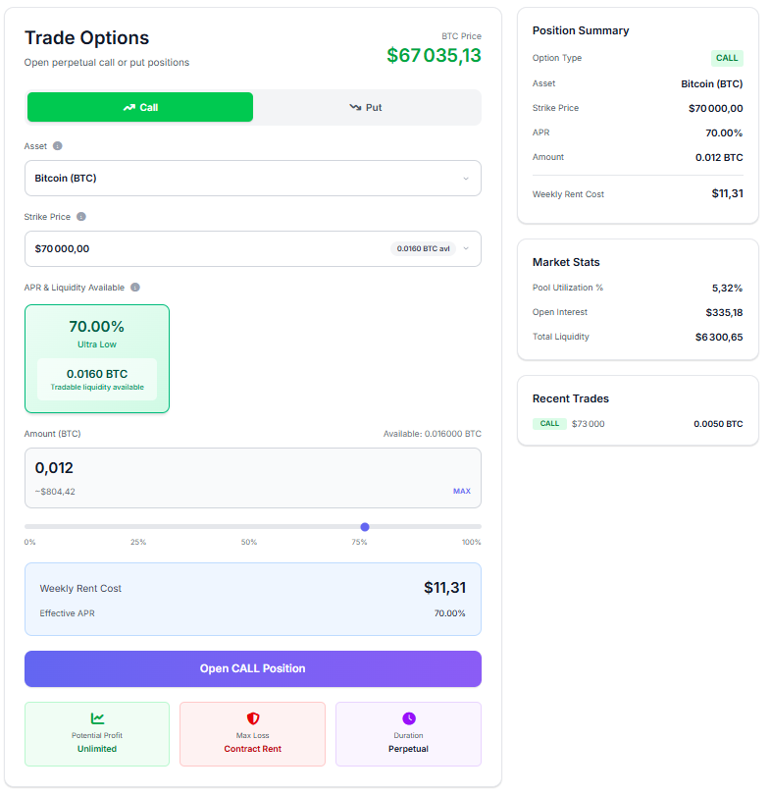The width and height of the screenshot is (770, 794).
Task: Expand the Strike Price $70 000,00 dropdown
Action: tap(253, 248)
